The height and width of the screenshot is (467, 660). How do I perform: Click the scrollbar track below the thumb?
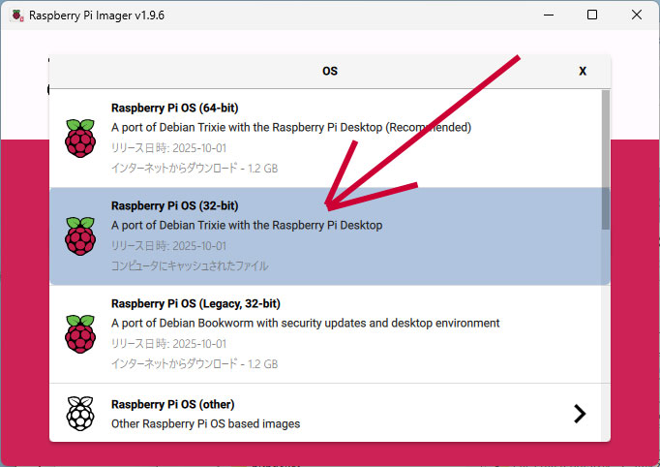pos(606,339)
